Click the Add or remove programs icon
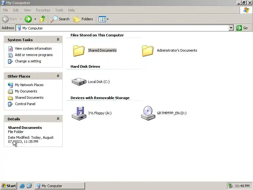 point(10,55)
